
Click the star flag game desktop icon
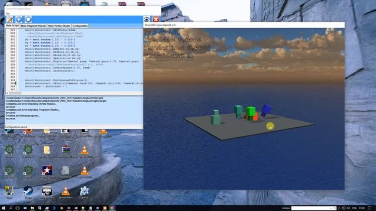[x=47, y=171]
